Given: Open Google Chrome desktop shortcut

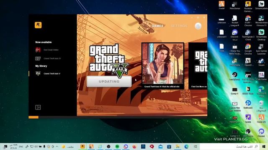Looking at the screenshot, I should point(248,49).
